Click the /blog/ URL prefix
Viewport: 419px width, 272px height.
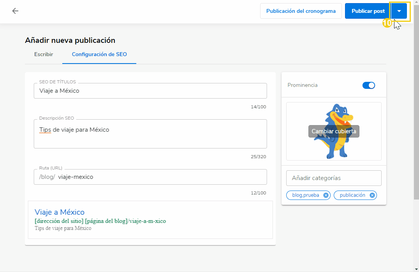pyautogui.click(x=47, y=177)
